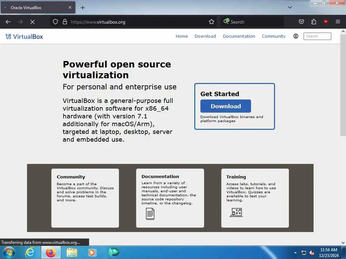Open Windows Explorer folder in taskbar
This screenshot has height=259, width=346.
tap(72, 252)
